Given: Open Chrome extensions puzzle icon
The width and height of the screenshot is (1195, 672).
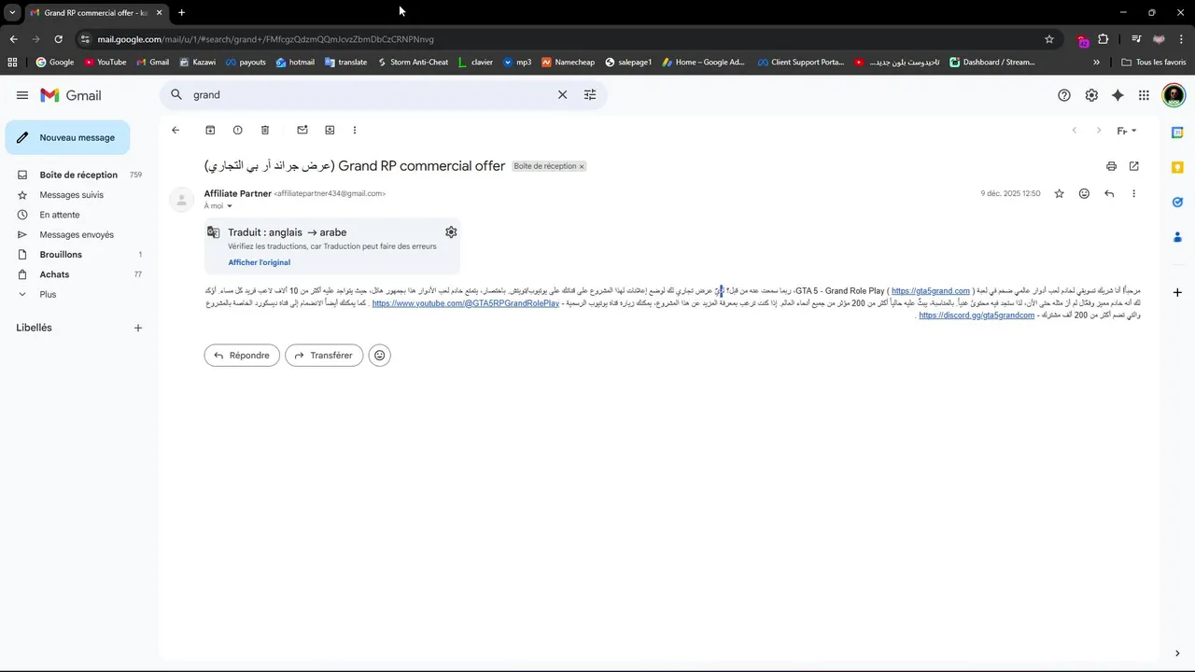Looking at the screenshot, I should [x=1104, y=39].
